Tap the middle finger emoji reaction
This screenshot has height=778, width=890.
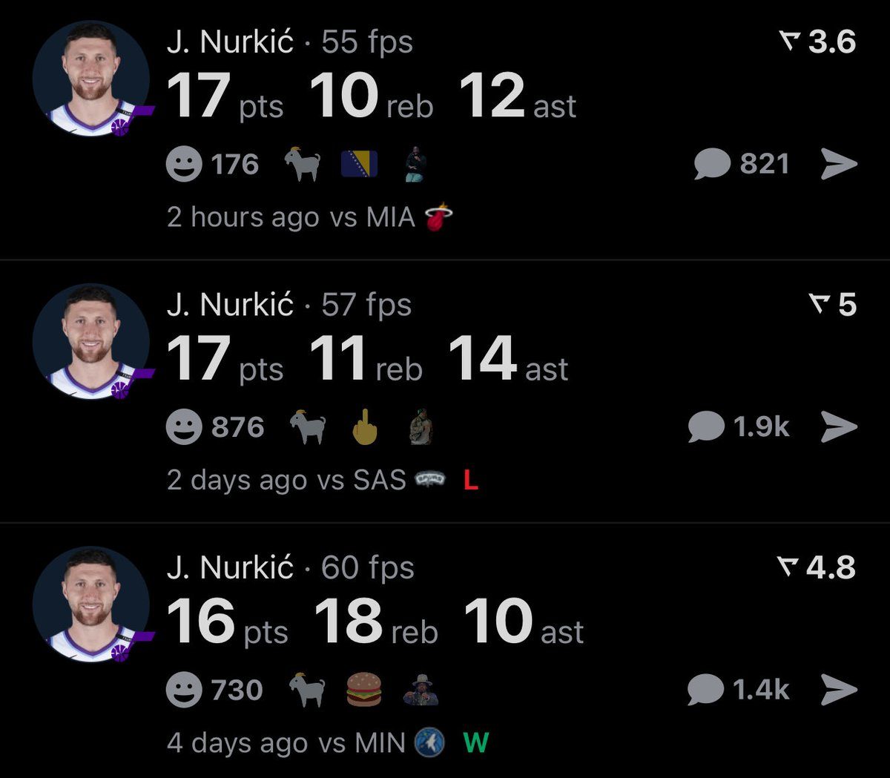[364, 427]
